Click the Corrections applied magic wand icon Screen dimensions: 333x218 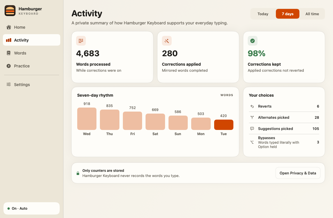tap(167, 41)
